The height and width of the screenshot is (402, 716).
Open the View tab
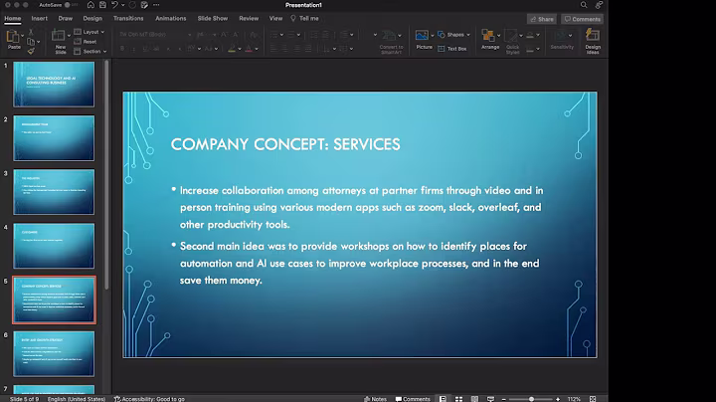pyautogui.click(x=275, y=18)
